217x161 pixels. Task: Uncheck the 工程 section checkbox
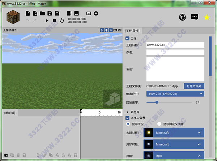tap(127, 38)
